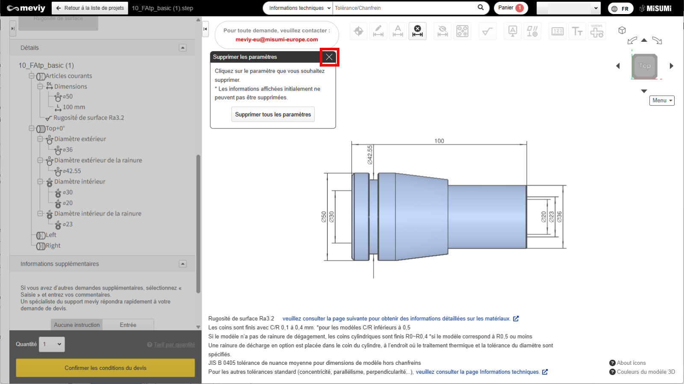
Task: Close the Supprimer les paramètres dialog
Action: [329, 57]
